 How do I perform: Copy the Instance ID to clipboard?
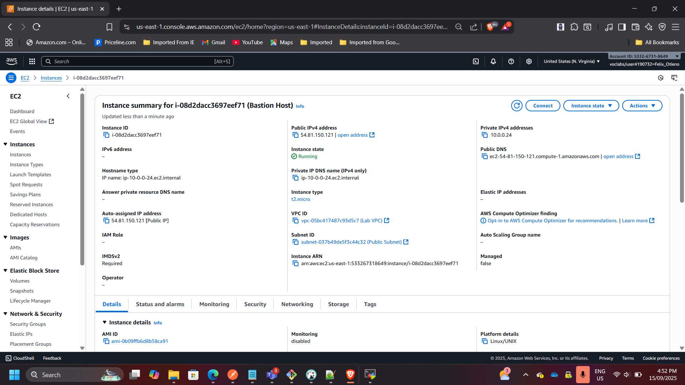coord(106,135)
